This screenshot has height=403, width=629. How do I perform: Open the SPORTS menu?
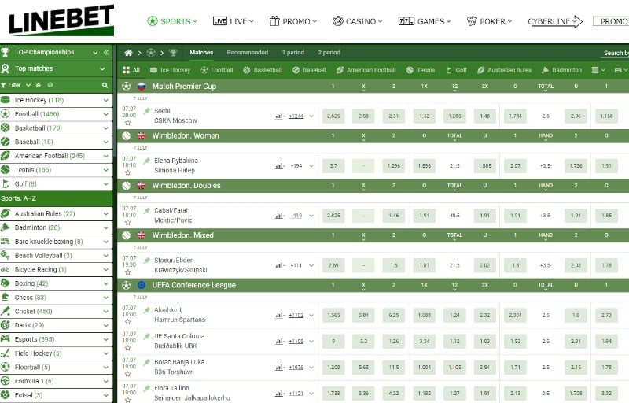(172, 21)
